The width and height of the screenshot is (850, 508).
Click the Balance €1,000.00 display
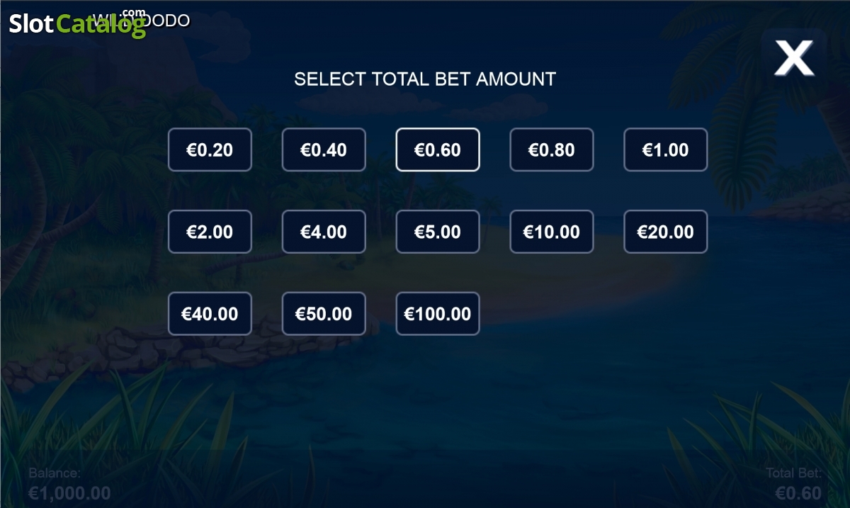(69, 485)
